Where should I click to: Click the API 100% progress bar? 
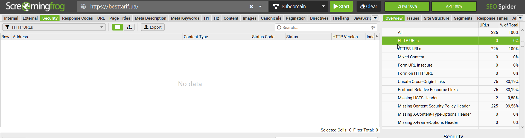point(454,6)
